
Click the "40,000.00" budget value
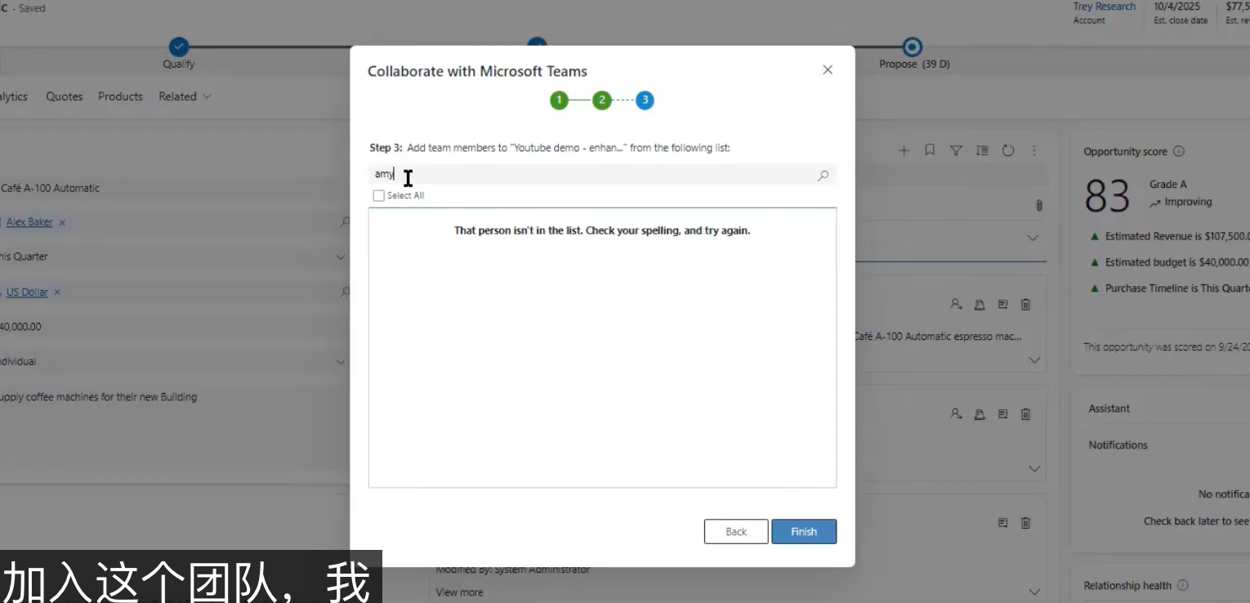click(x=20, y=327)
